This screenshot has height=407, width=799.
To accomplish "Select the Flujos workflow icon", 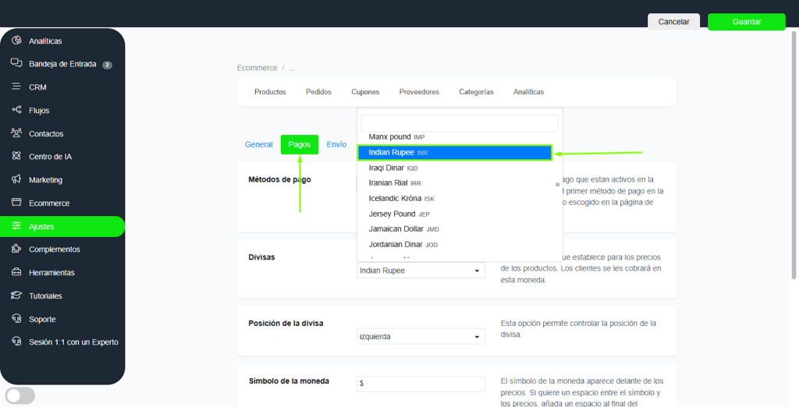I will (16, 110).
